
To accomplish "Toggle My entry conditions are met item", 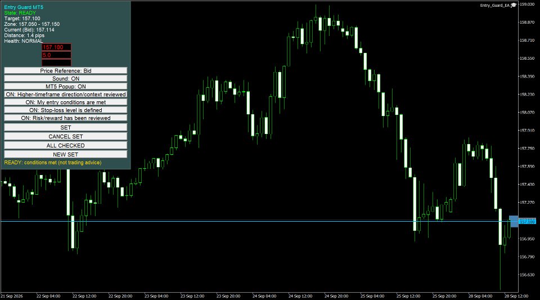I will [65, 102].
